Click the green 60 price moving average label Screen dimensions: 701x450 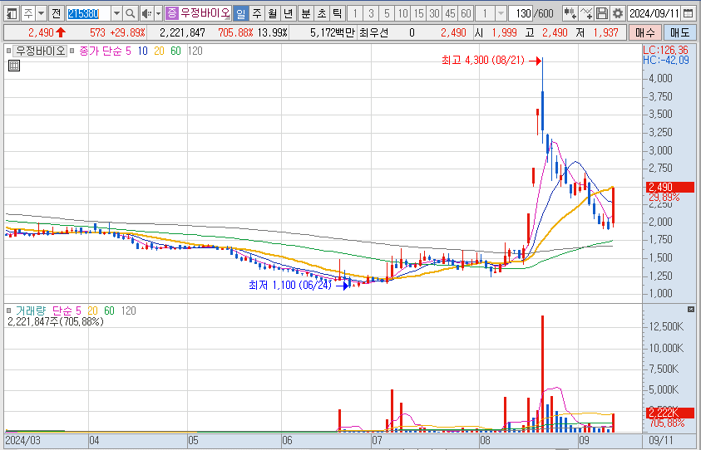175,51
